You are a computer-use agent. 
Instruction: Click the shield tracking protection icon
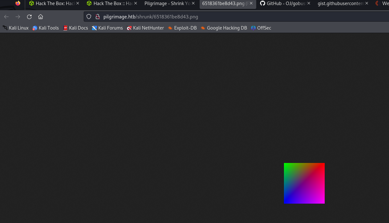tap(89, 17)
